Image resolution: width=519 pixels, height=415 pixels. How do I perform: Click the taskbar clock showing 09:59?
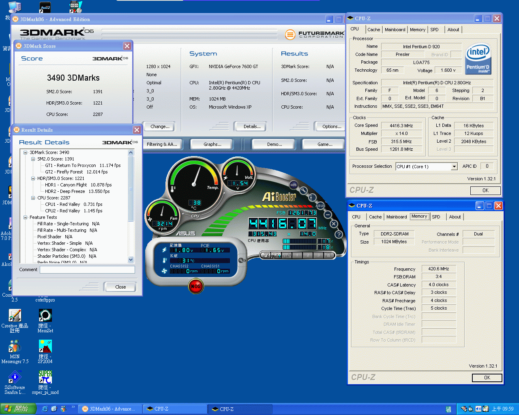pos(502,409)
